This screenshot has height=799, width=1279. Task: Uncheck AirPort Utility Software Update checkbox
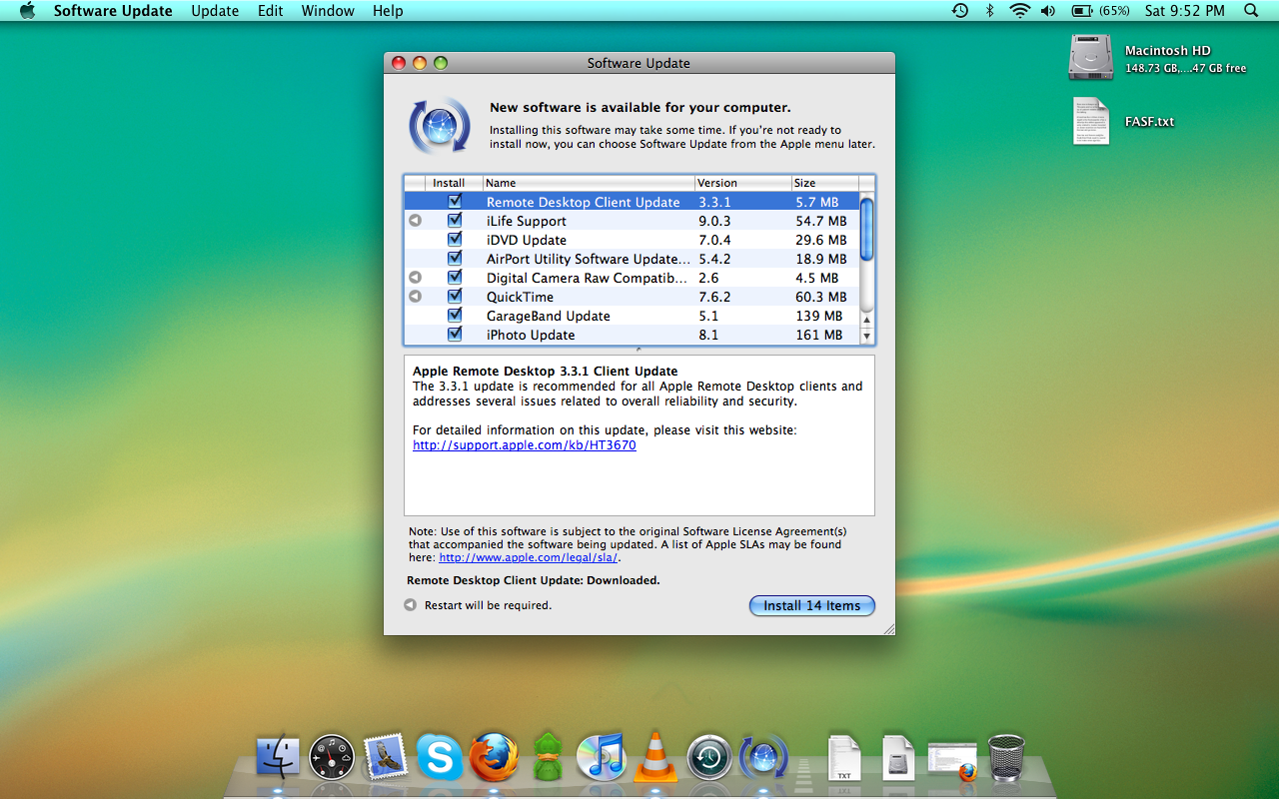coord(455,259)
